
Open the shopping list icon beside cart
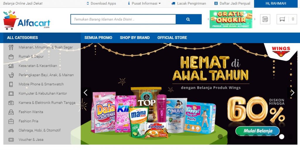265,19
